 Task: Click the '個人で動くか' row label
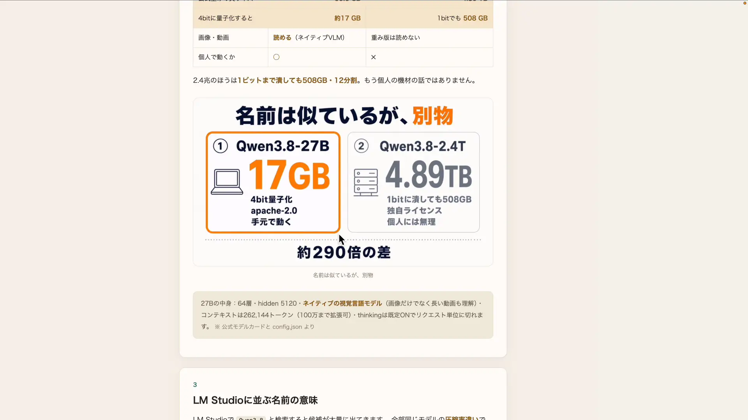click(x=217, y=57)
